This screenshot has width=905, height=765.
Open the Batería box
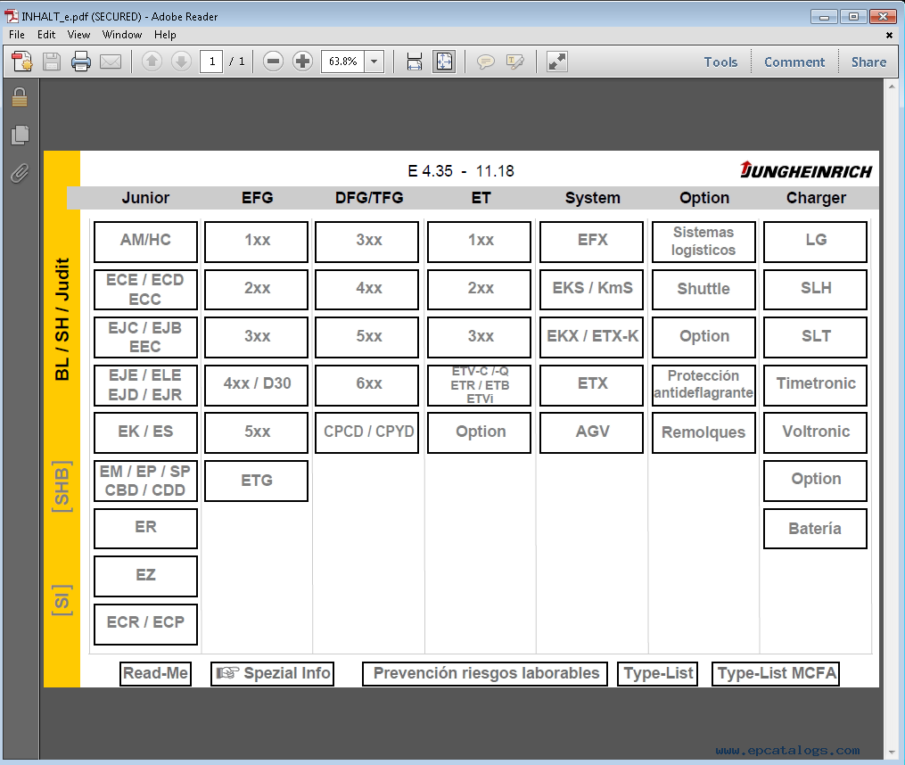(x=815, y=529)
